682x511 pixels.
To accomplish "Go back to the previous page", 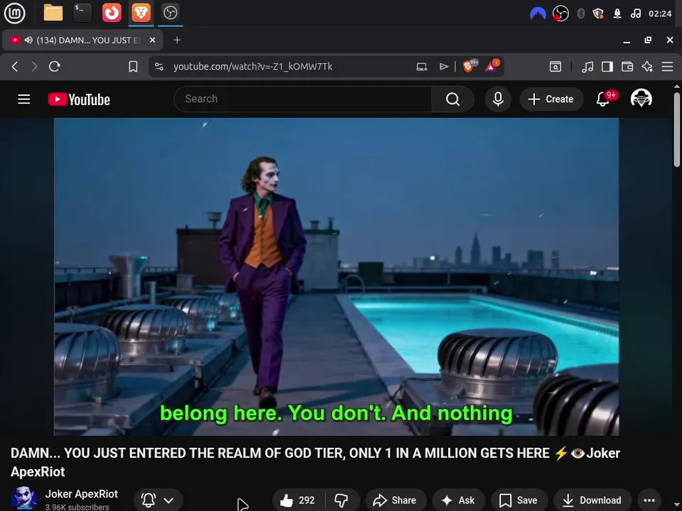I will [x=15, y=67].
